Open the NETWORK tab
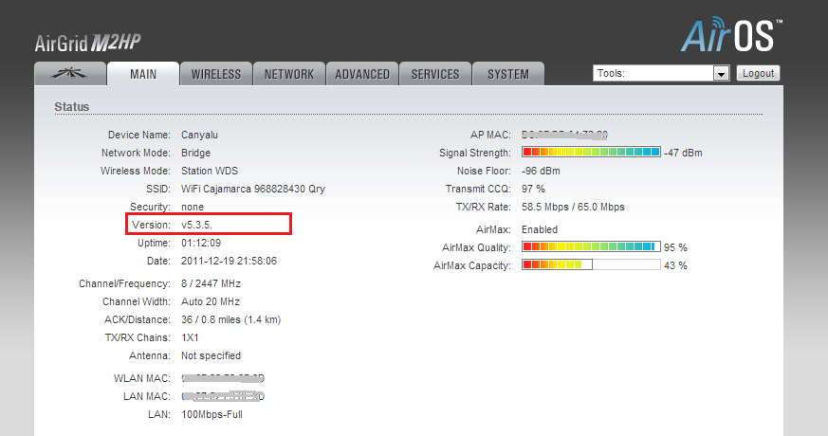 tap(289, 74)
